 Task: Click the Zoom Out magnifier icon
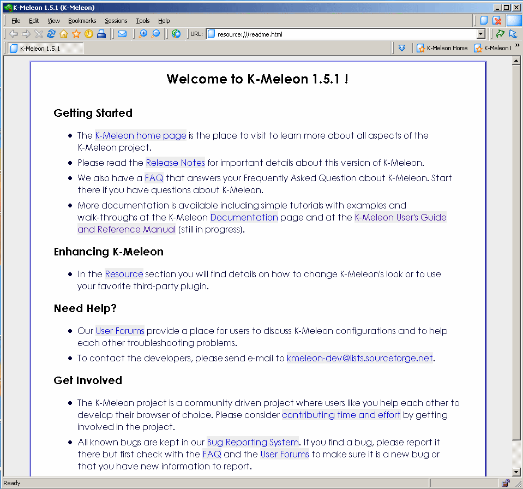(156, 34)
